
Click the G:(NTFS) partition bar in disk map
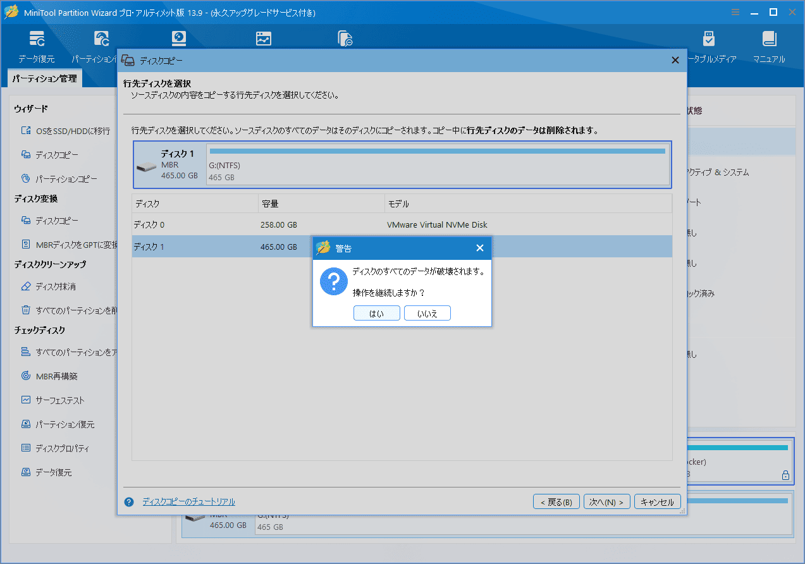tap(438, 164)
